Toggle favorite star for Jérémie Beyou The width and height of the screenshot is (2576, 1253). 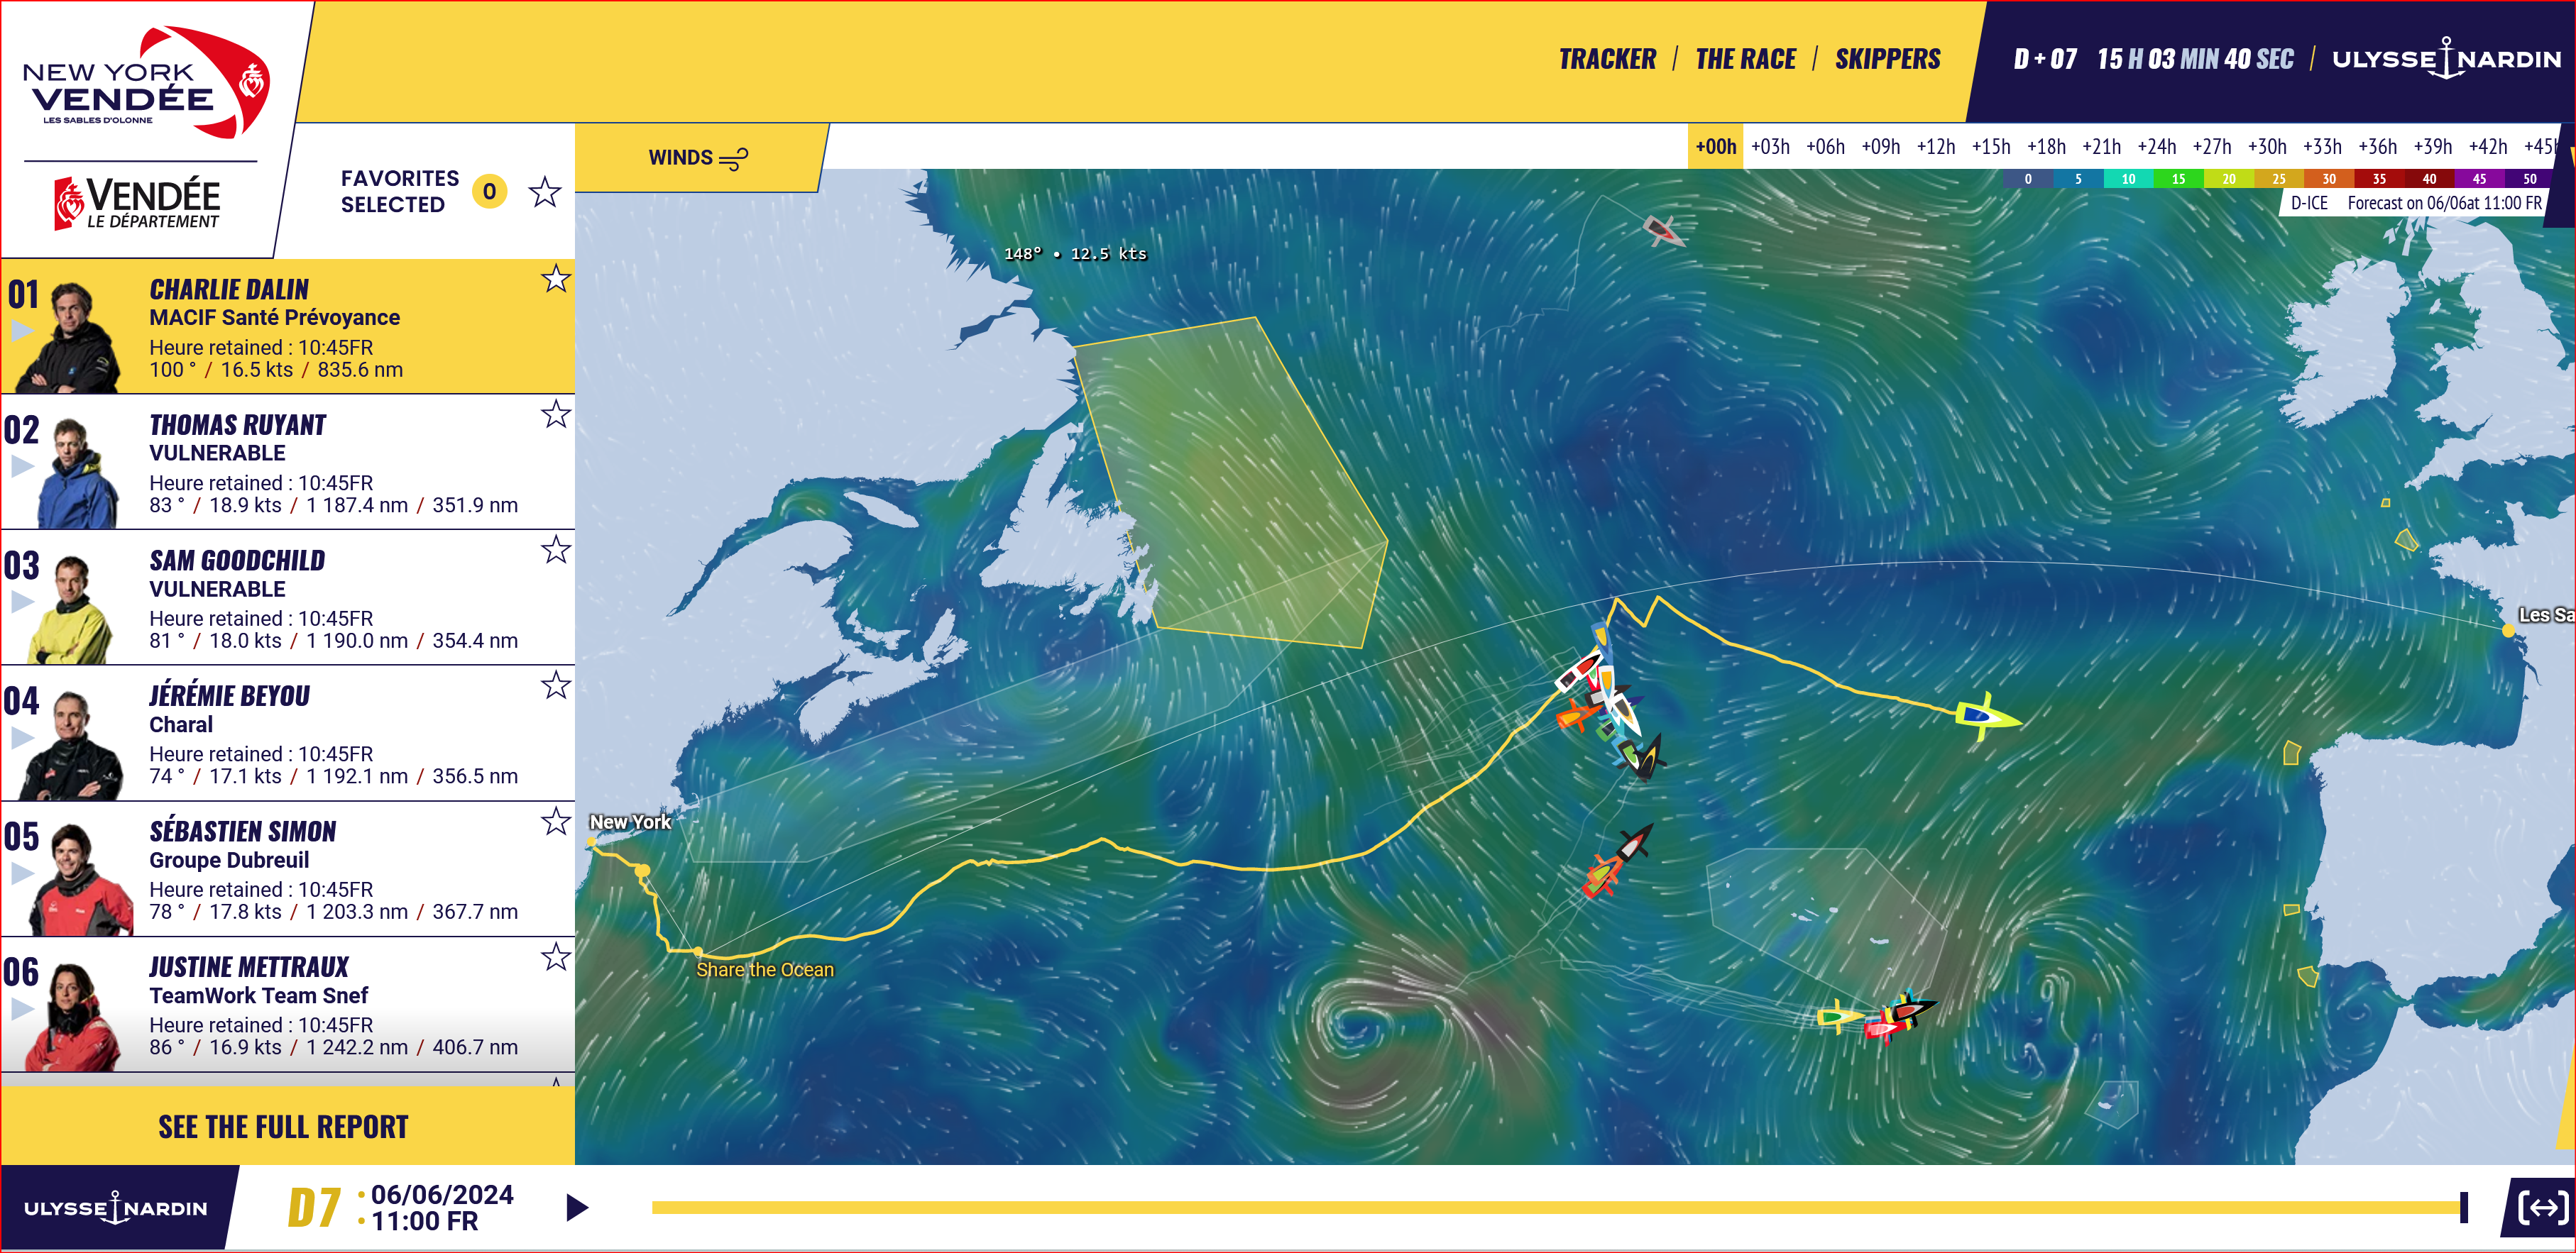pos(556,685)
